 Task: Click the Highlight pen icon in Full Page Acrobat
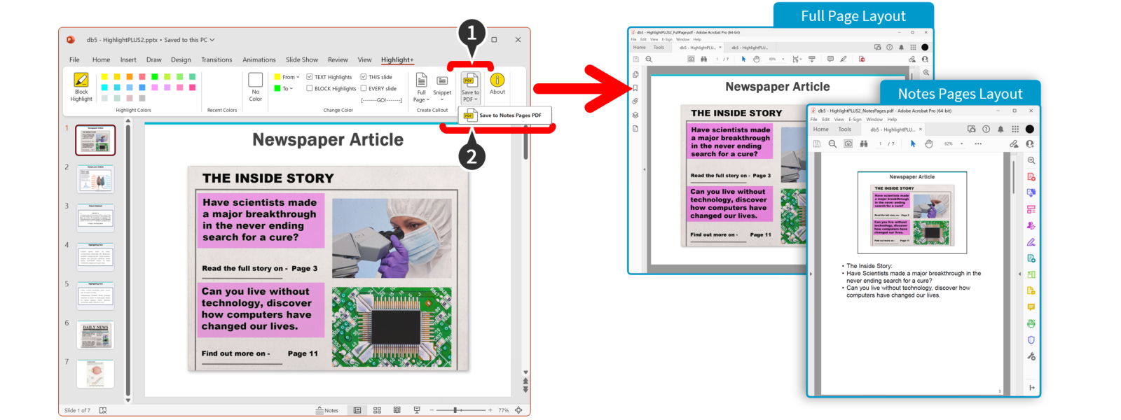point(844,59)
